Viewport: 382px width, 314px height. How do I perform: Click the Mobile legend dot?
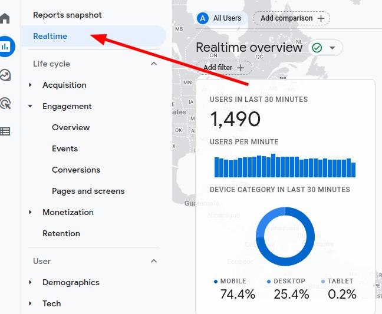215,282
